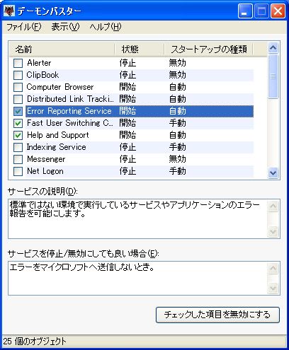Image resolution: width=289 pixels, height=350 pixels.
Task: Uncheck Fast User Switching checkbox
Action: tap(18, 123)
